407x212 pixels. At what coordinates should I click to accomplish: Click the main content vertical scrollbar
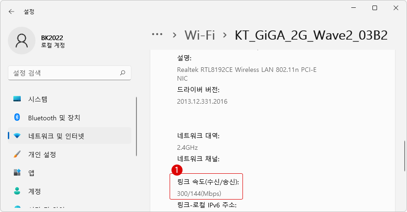point(404,156)
